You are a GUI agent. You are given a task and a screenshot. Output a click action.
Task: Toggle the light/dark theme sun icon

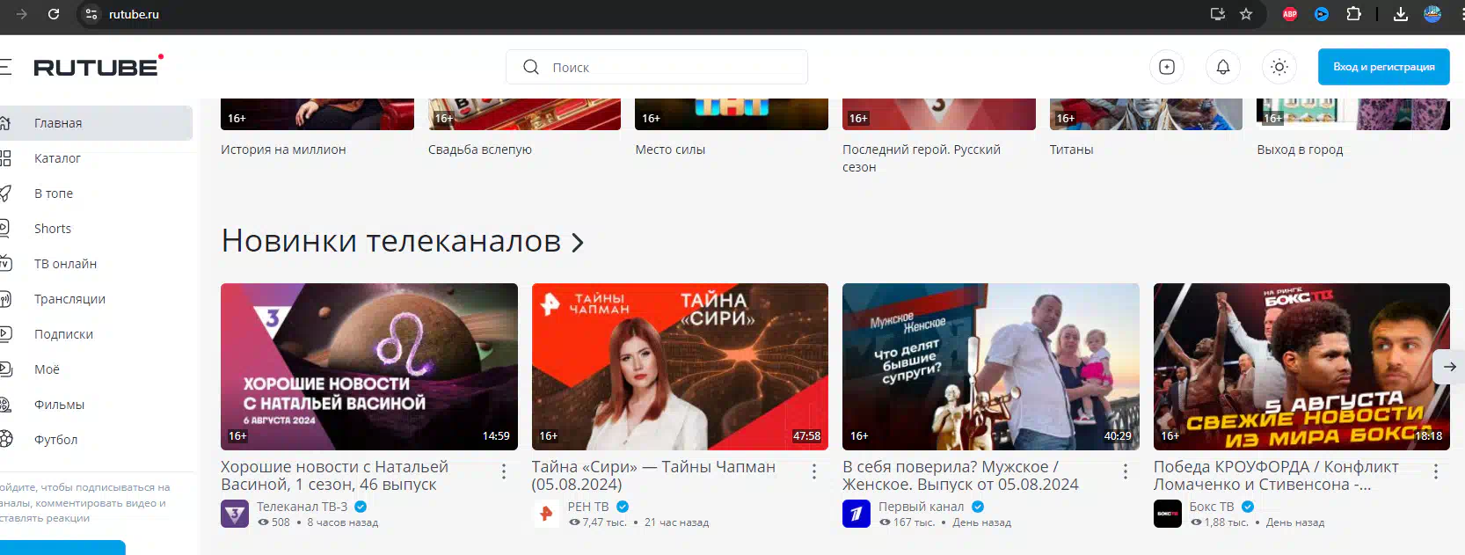[1279, 67]
